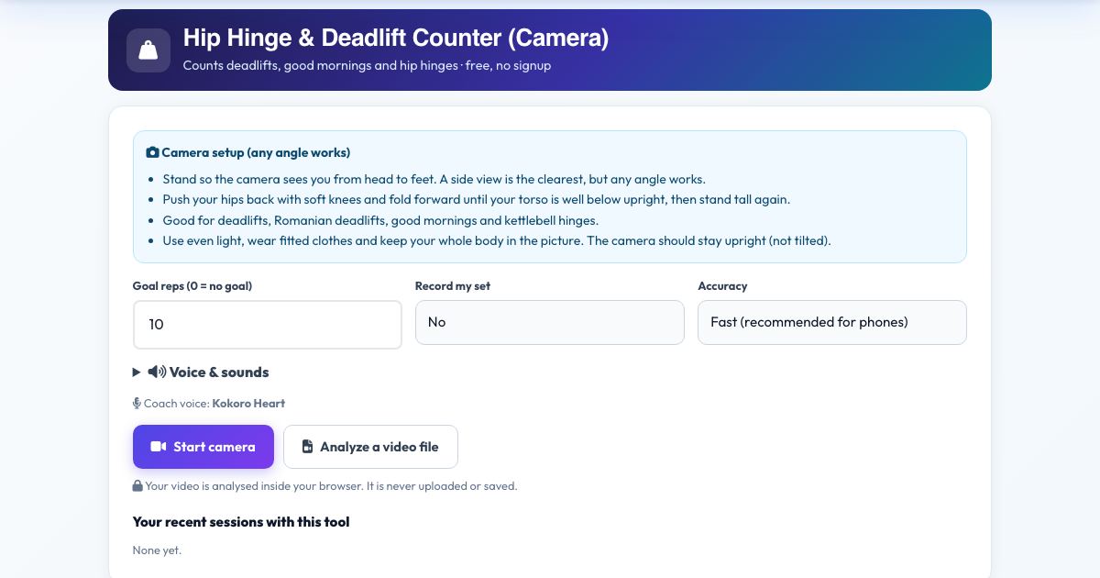Image resolution: width=1100 pixels, height=578 pixels.
Task: Click the 'None yet.' text
Action: [157, 550]
